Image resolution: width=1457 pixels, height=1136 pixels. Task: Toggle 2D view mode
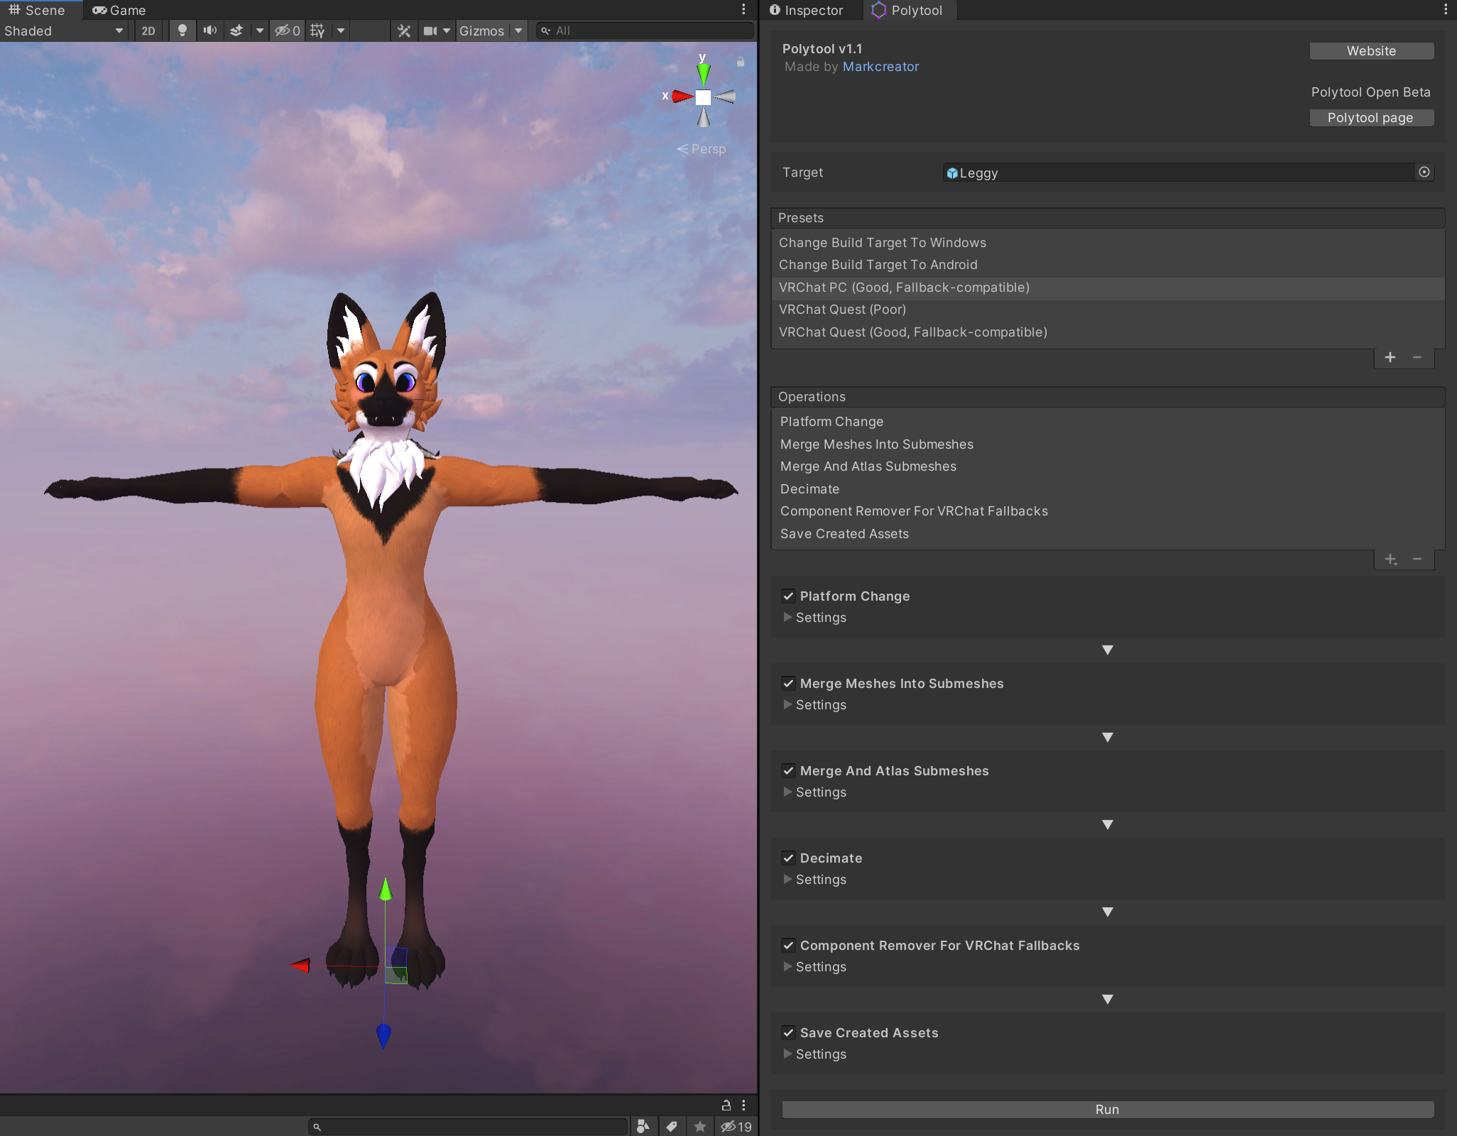(x=148, y=31)
